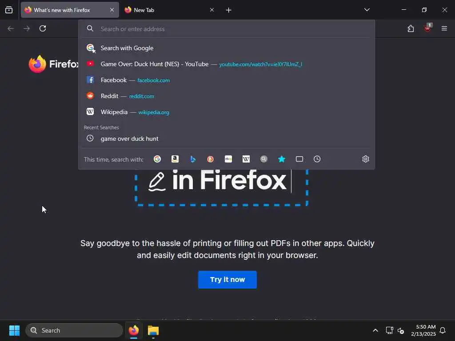This screenshot has height=341, width=455.
Task: Open Firefox from the taskbar
Action: pyautogui.click(x=134, y=330)
